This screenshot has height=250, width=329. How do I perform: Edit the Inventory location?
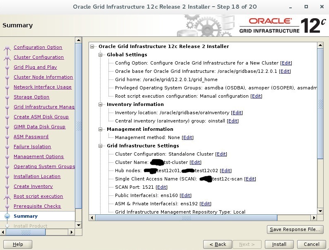237,113
